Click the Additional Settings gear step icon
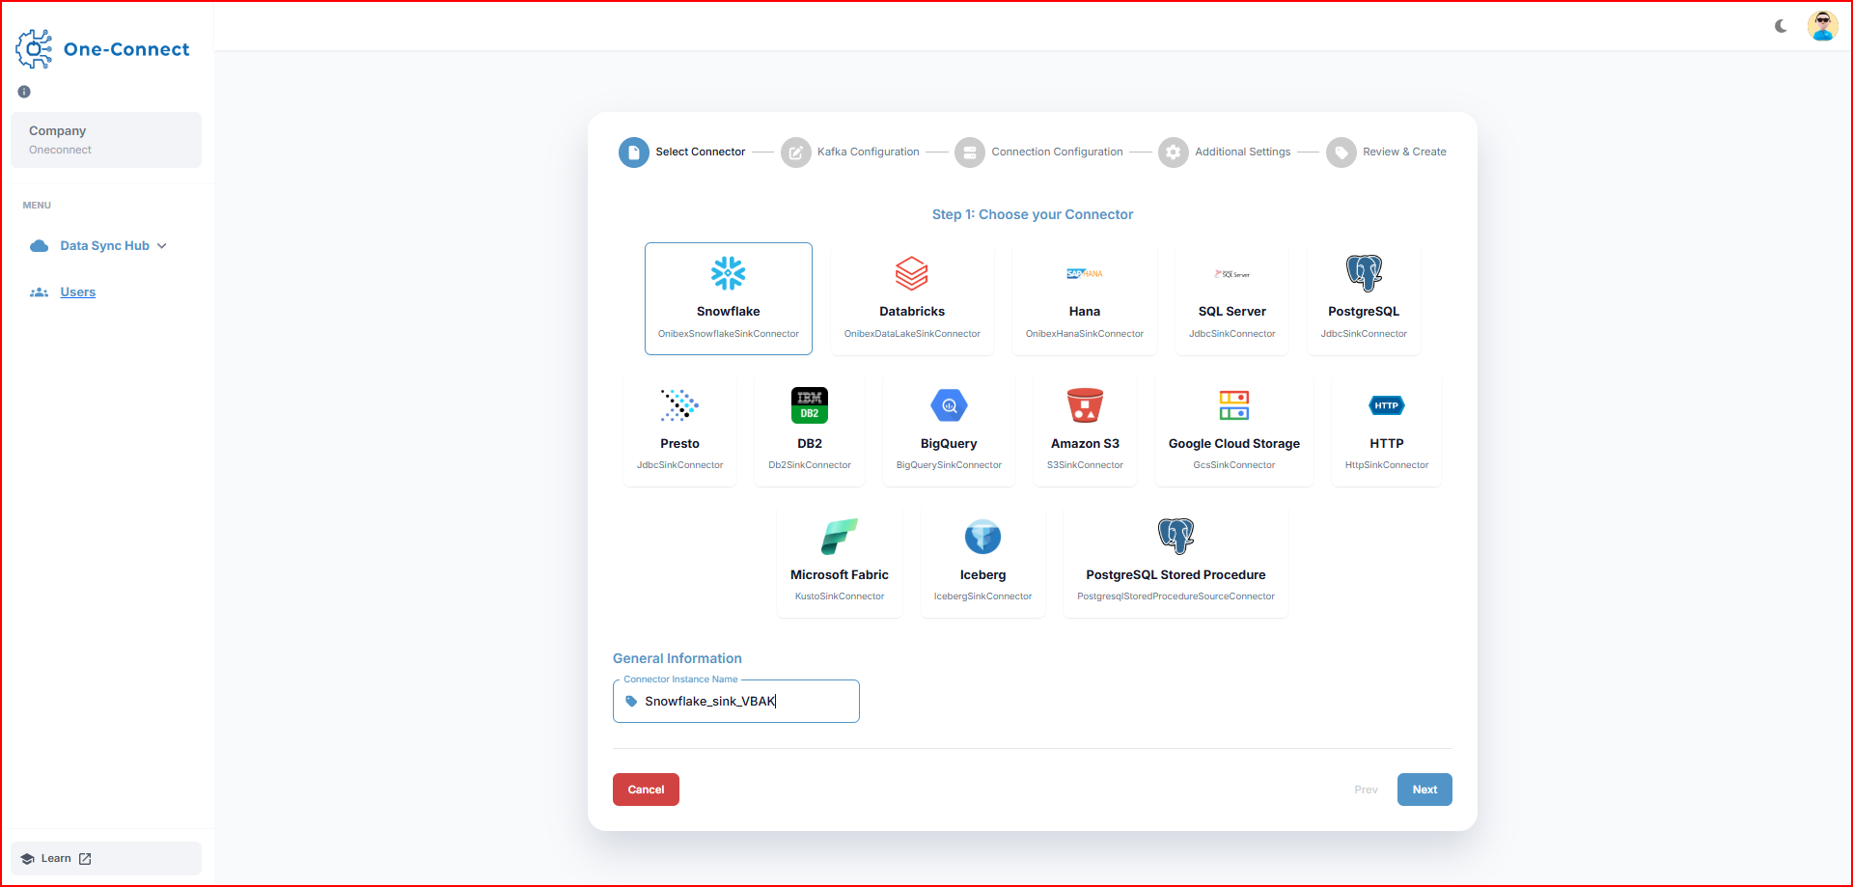Image resolution: width=1853 pixels, height=887 pixels. 1174,152
